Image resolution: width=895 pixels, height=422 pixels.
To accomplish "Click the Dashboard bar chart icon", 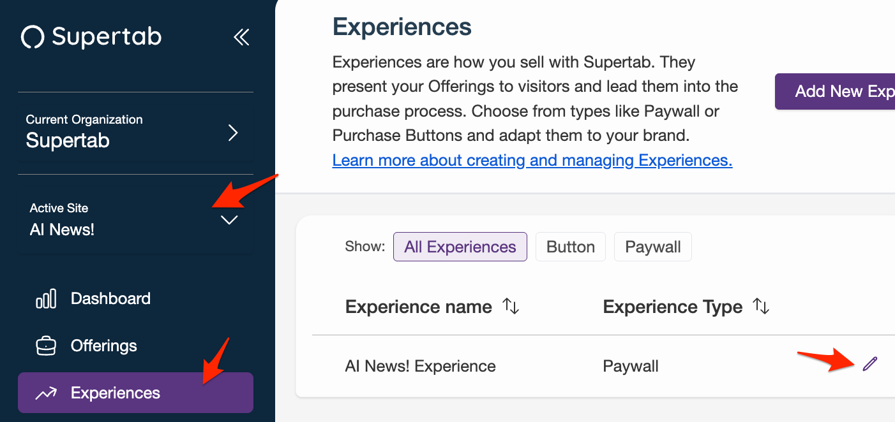I will point(46,298).
